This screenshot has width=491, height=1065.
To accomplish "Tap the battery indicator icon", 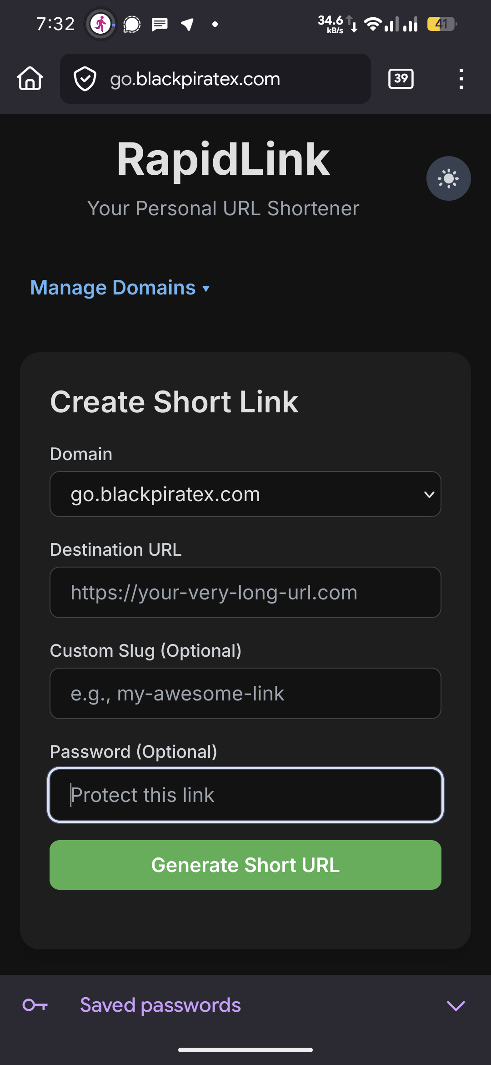I will coord(441,24).
